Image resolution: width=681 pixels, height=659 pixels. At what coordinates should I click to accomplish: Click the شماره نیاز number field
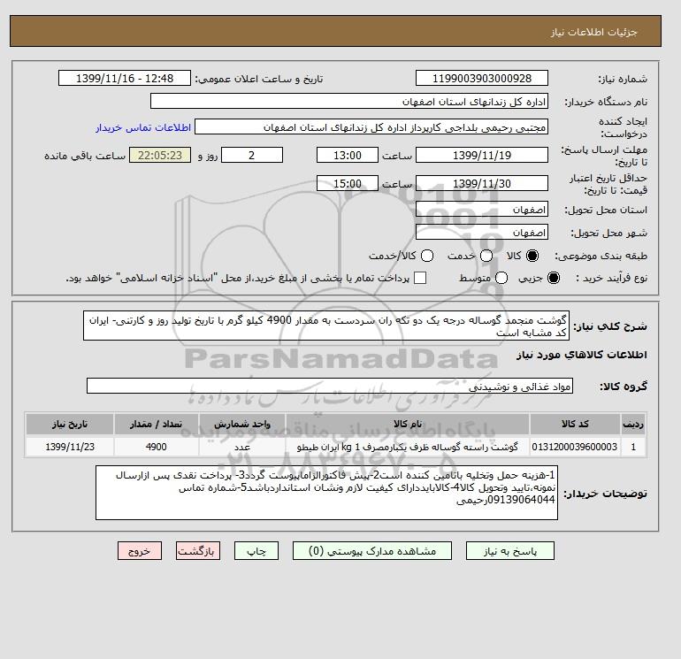pyautogui.click(x=482, y=78)
